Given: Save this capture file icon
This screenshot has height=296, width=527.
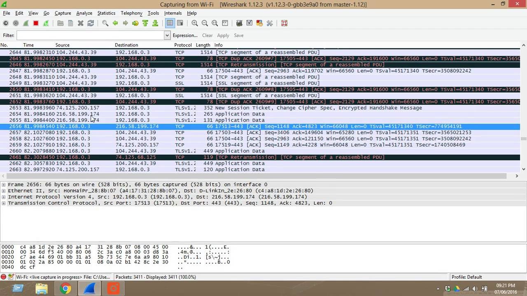Looking at the screenshot, I should [70, 23].
